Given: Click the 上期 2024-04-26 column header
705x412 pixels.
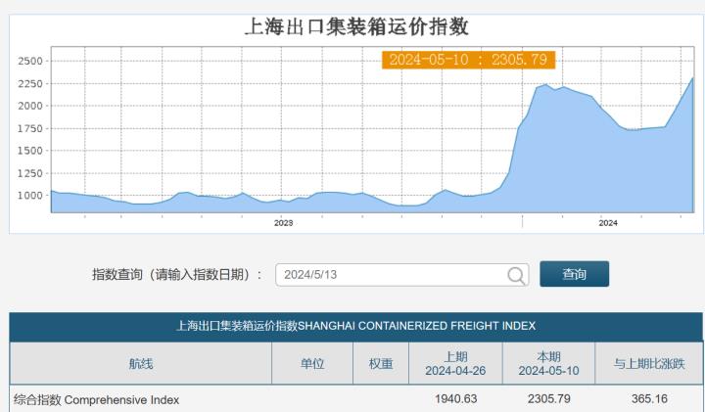Looking at the screenshot, I should [455, 363].
